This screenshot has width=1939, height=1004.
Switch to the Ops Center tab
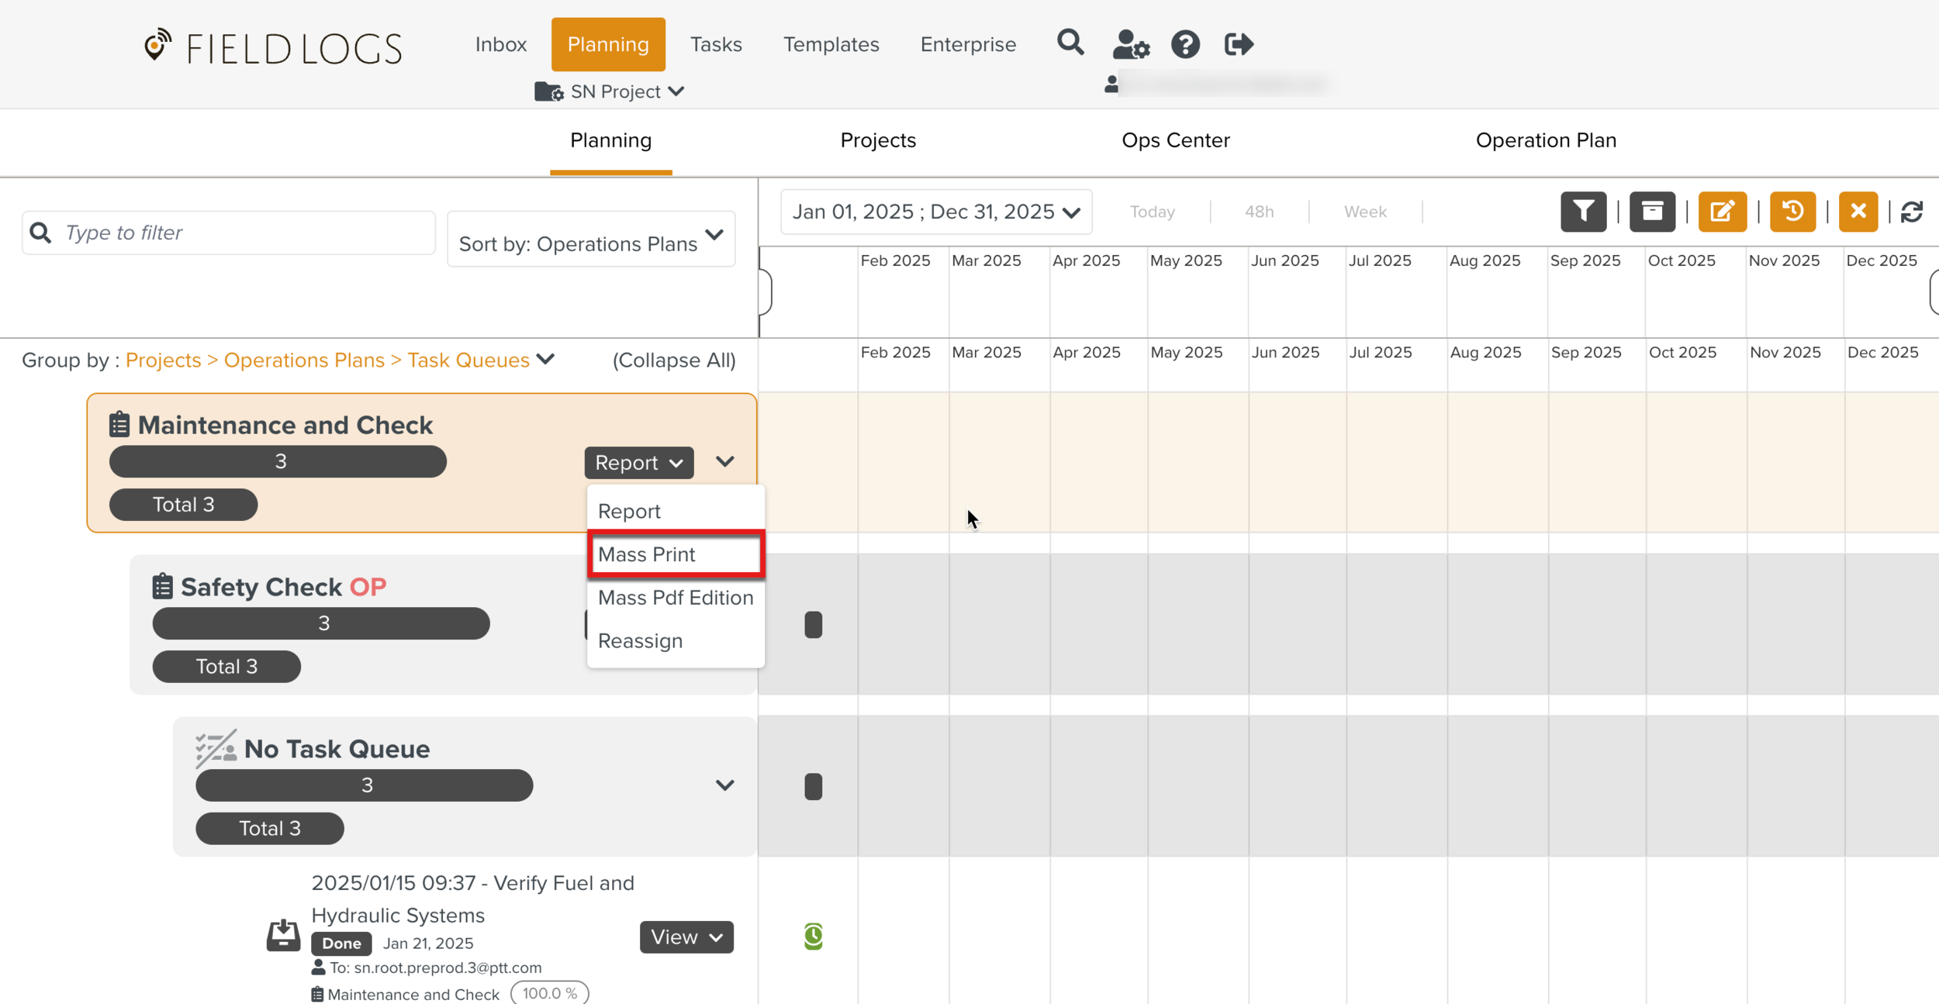coord(1175,140)
